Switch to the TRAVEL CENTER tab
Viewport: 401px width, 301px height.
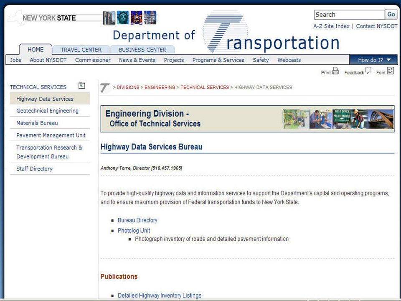pos(81,50)
